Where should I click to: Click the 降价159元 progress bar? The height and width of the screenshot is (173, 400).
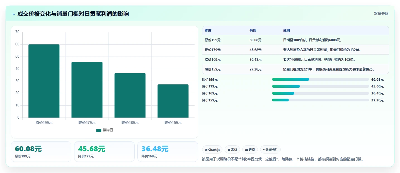(320, 100)
